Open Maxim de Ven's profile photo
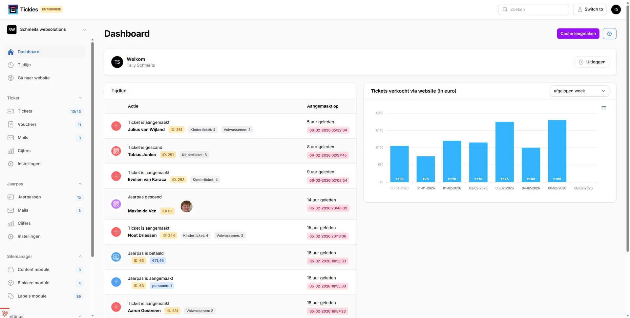Image resolution: width=630 pixels, height=318 pixels. click(186, 206)
